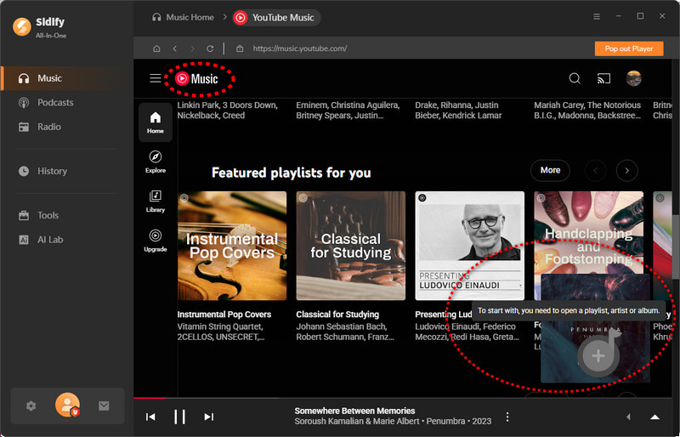Screen dimensions: 680x437
Task: Click the Cast to device icon
Action: point(603,78)
